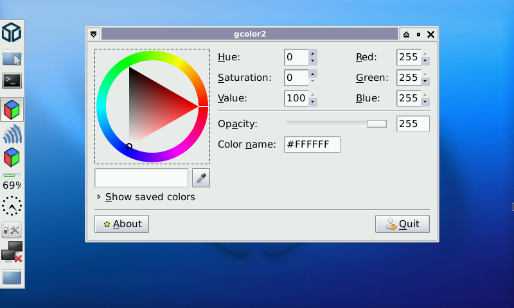Click the second colored cube icon in the panel
The image size is (514, 308).
(12, 157)
